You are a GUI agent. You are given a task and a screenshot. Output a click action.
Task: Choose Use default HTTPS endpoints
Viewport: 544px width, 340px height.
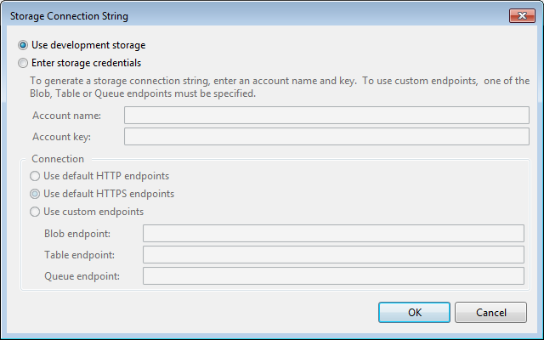pyautogui.click(x=35, y=194)
